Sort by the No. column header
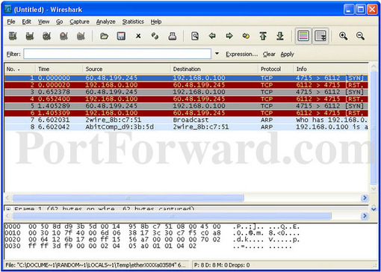Image resolution: width=381 pixels, height=272 pixels. (x=19, y=69)
